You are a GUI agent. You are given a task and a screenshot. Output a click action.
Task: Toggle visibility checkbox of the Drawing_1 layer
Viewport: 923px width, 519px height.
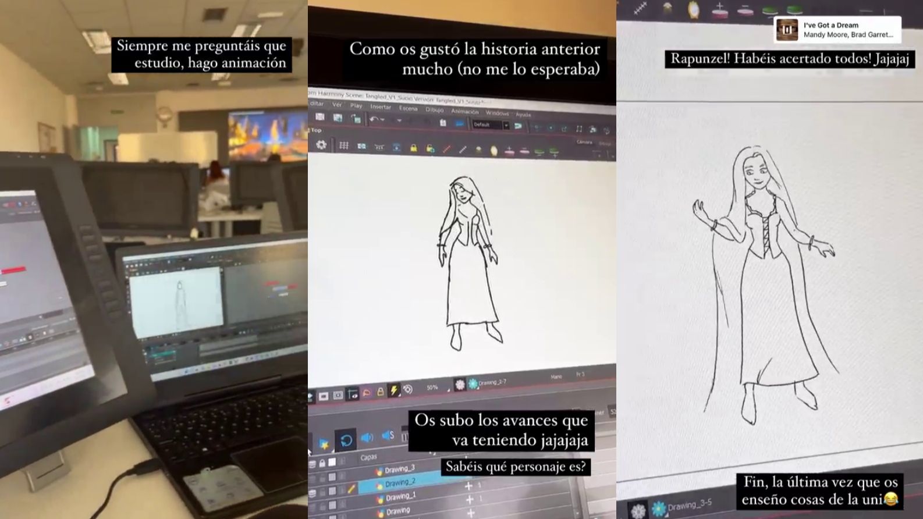(x=332, y=505)
